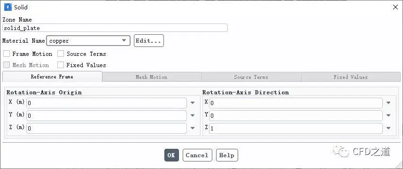Open the Source Terms tab
The image size is (403, 169).
tap(251, 77)
